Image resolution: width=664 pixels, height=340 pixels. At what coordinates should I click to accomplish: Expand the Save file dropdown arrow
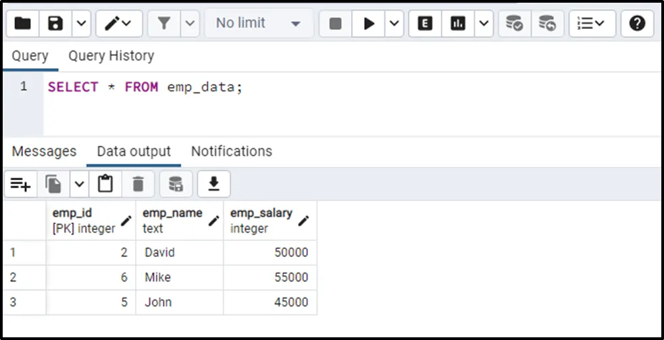(x=80, y=24)
